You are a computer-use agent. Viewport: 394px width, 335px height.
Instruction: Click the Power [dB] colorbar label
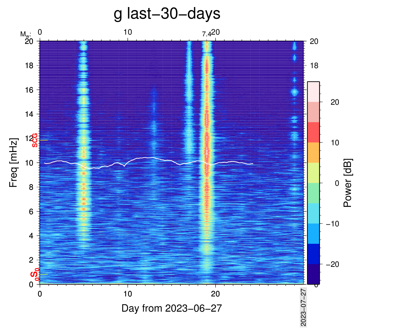[348, 183]
